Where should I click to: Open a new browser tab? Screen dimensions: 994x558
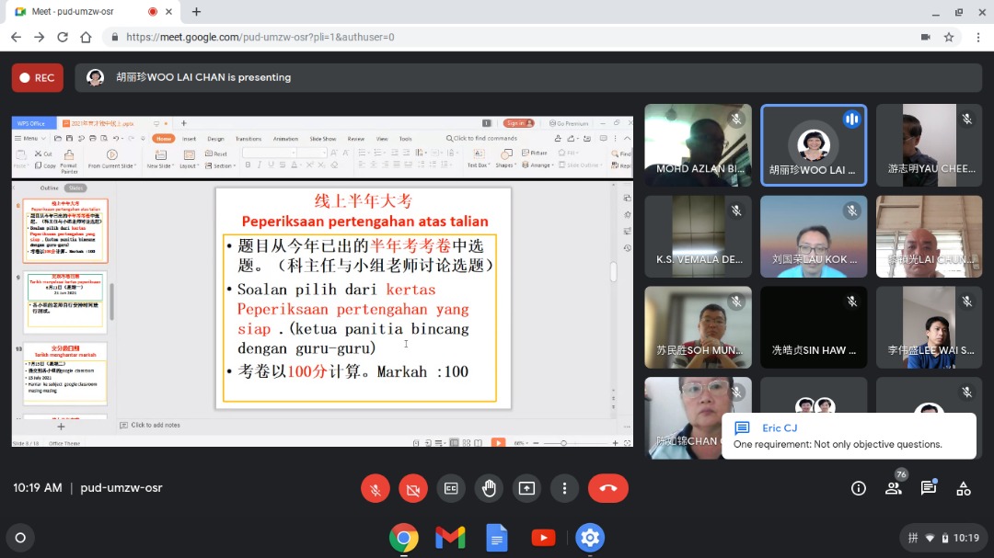point(196,12)
